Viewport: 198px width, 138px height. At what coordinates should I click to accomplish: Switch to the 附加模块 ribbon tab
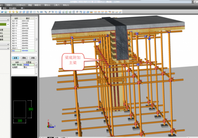[x=13, y=8]
